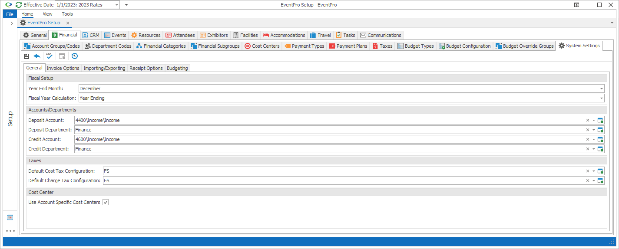Switch to the CRM tab
Image resolution: width=619 pixels, height=249 pixels.
click(x=91, y=35)
